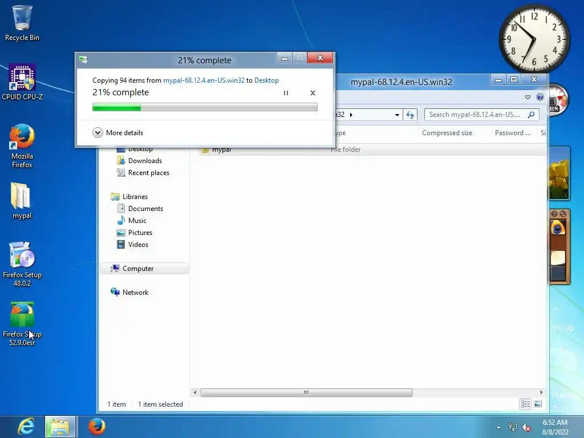Select the Mozilla Firefox desktop shortcut
584x438 pixels.
pos(22,146)
